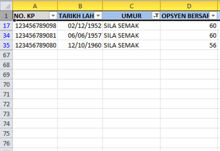Select row 35 header
The image size is (220, 151).
[x=6, y=45]
